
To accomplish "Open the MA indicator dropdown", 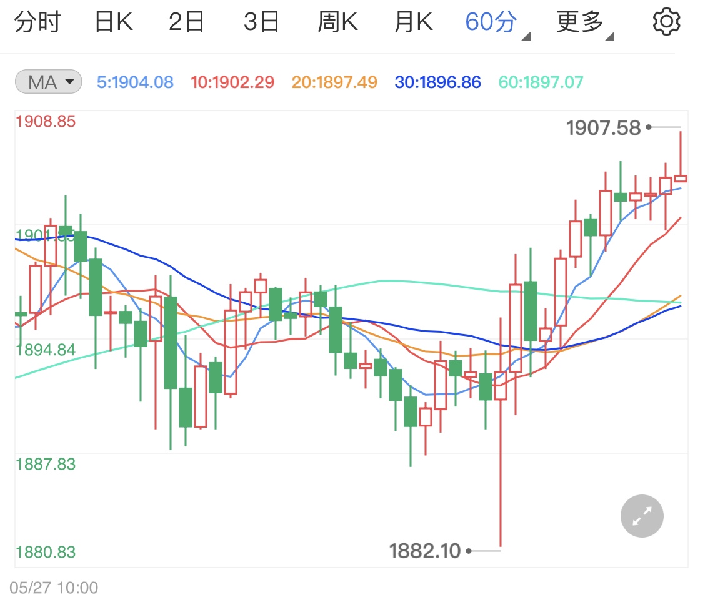I will [x=48, y=82].
